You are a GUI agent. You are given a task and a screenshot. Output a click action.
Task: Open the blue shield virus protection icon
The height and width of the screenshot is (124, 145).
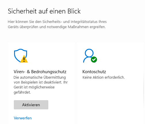click(x=20, y=55)
